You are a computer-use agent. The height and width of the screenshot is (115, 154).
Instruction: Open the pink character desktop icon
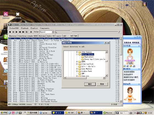click(x=6, y=15)
